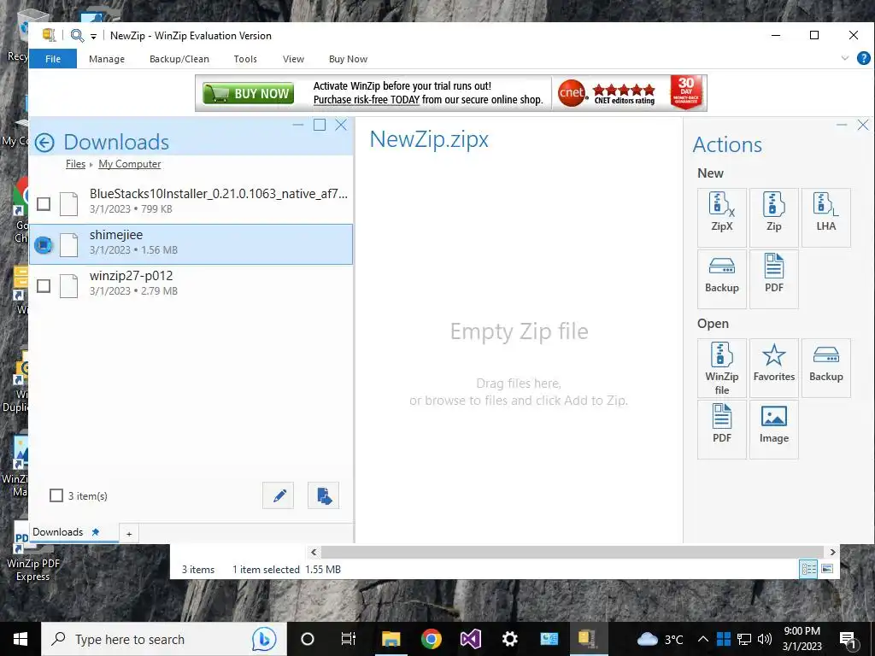Click the shimejiee file icon
The width and height of the screenshot is (875, 656).
click(x=68, y=244)
